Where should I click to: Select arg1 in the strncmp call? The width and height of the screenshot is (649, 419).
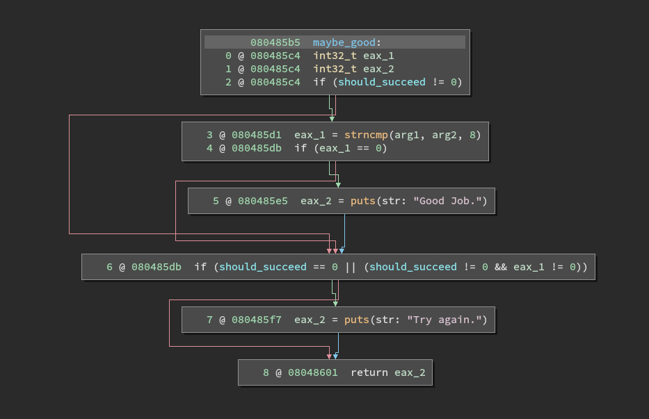coord(407,135)
